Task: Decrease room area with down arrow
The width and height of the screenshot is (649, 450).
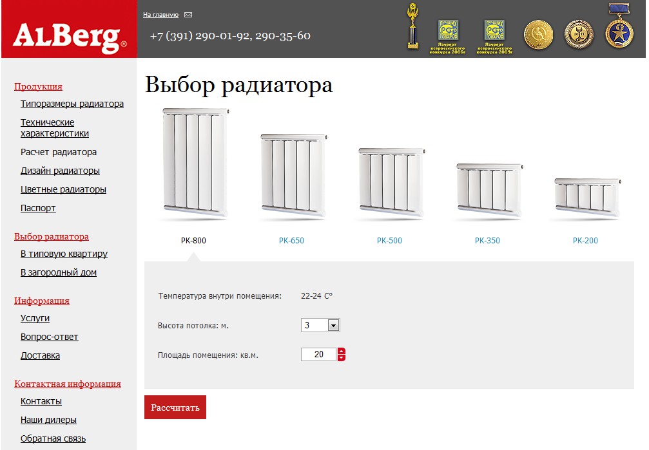Action: point(342,358)
